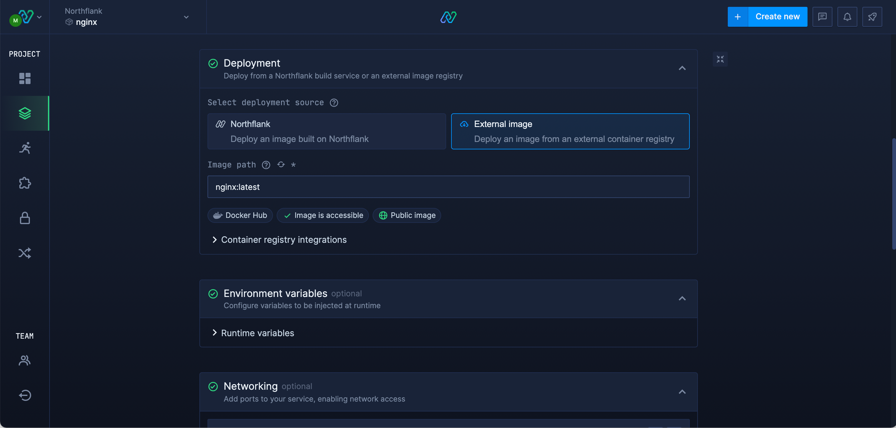Open notifications using the bell icon

click(x=847, y=17)
